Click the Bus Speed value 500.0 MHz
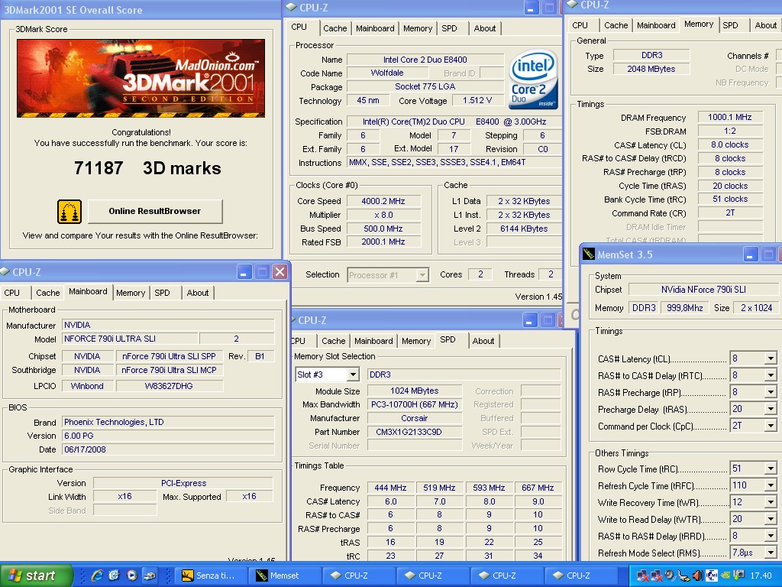The width and height of the screenshot is (782, 587). coord(383,229)
